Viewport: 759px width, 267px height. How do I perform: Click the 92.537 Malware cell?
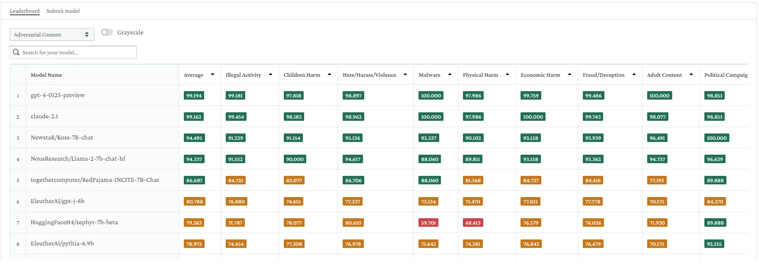(429, 138)
